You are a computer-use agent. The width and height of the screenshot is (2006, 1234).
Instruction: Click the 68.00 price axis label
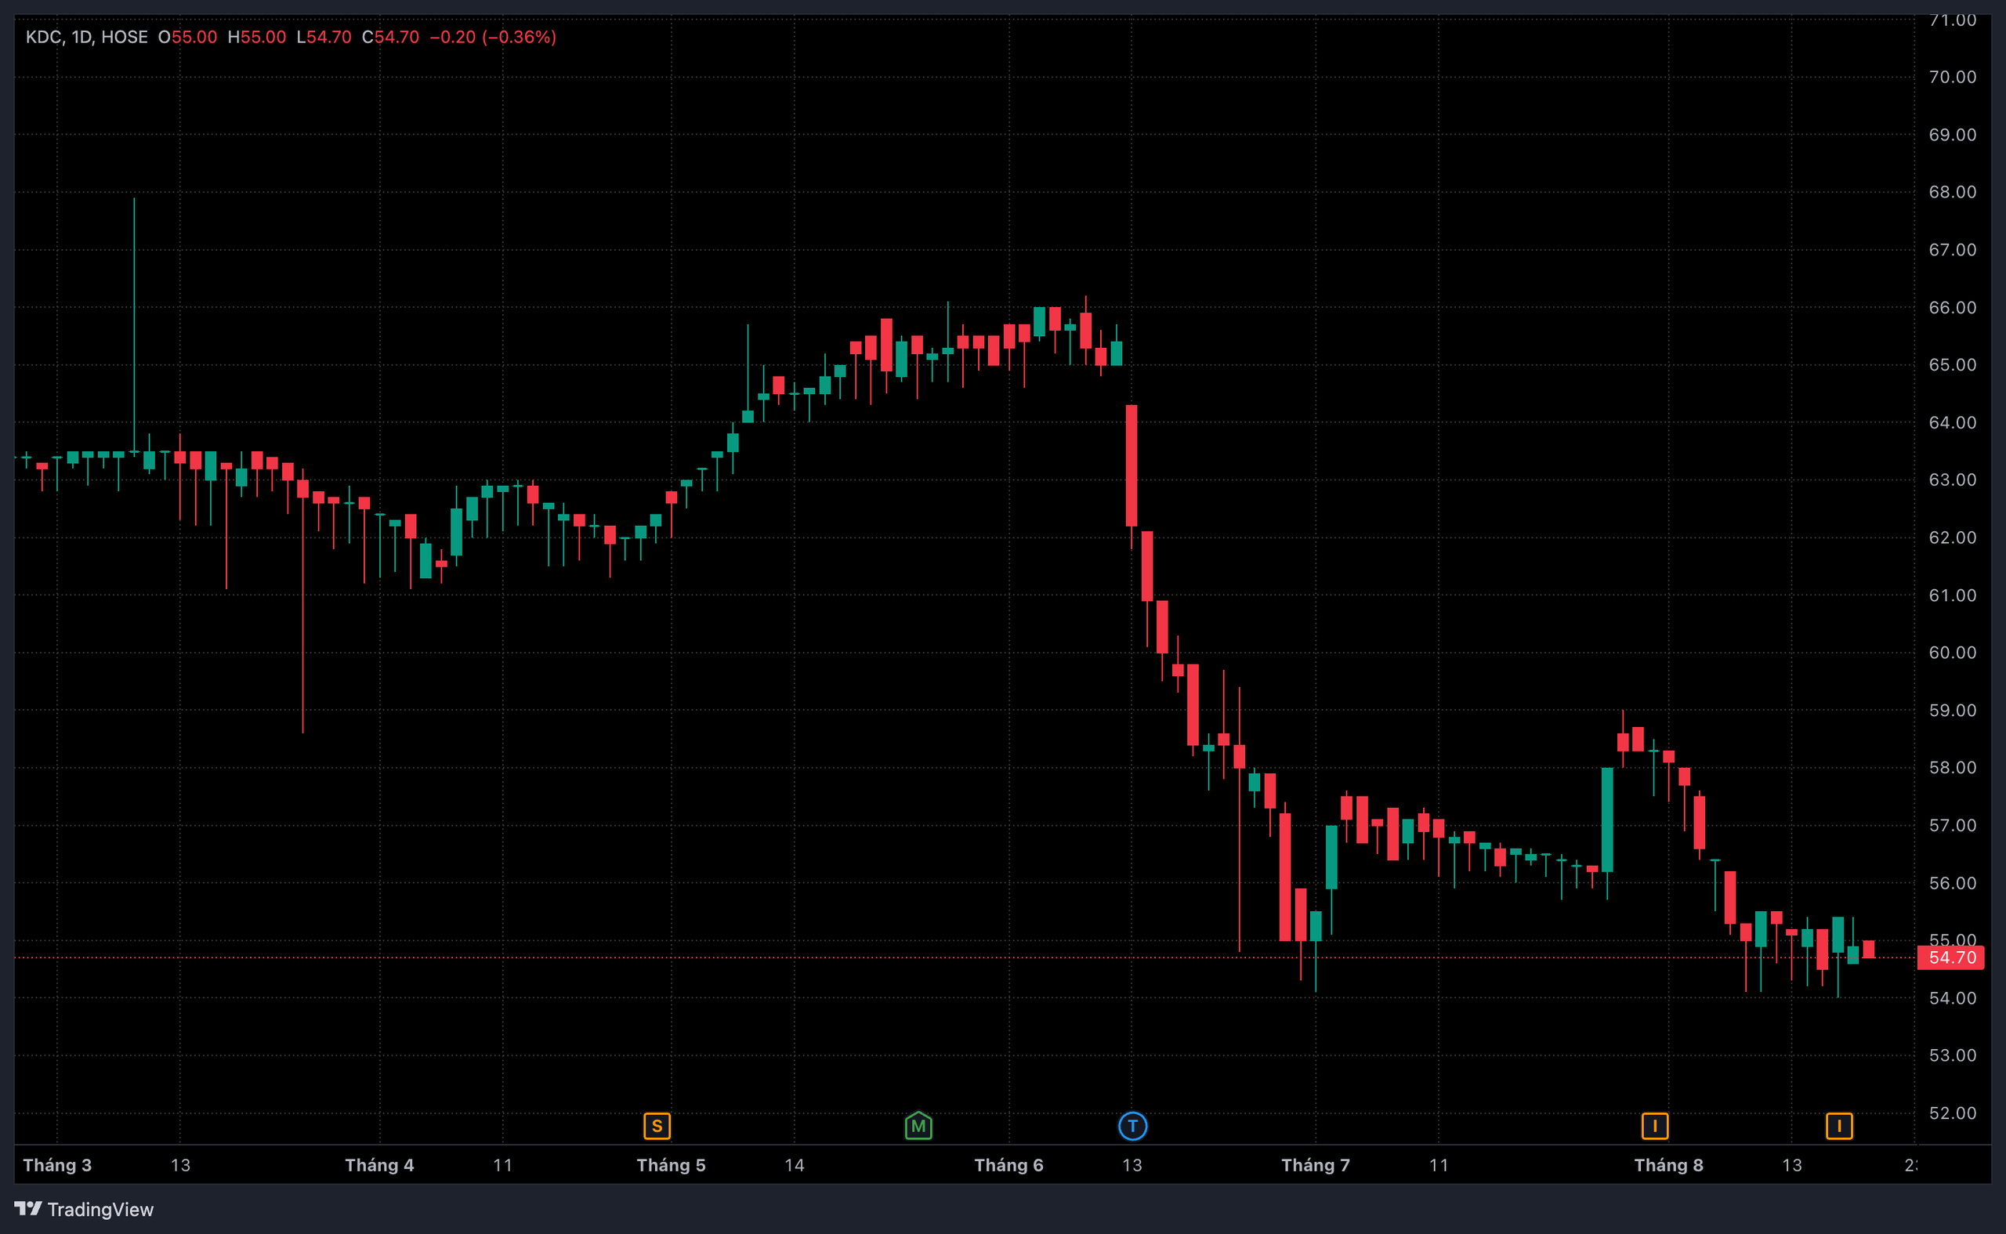tap(1952, 192)
